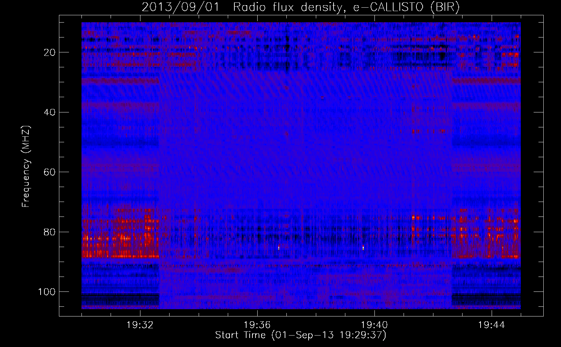Click the 20 frequency tick label
This screenshot has height=347, width=561.
point(50,52)
